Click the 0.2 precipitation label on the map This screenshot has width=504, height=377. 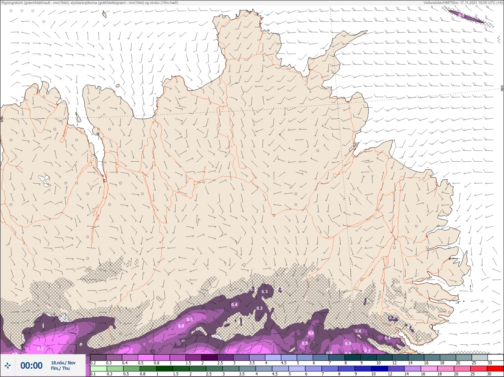click(x=392, y=318)
